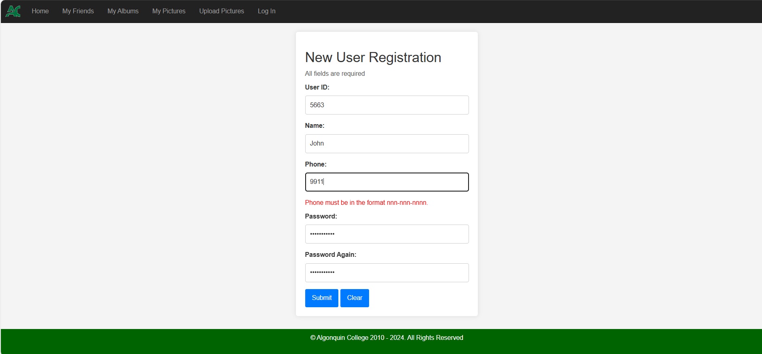Screen dimensions: 762x354
Task: Navigate to My Pictures
Action: coord(169,11)
